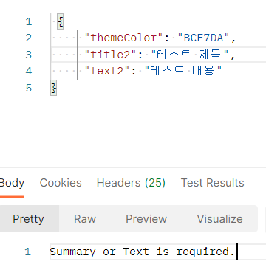Switch to the Cookies response tab

(61, 183)
